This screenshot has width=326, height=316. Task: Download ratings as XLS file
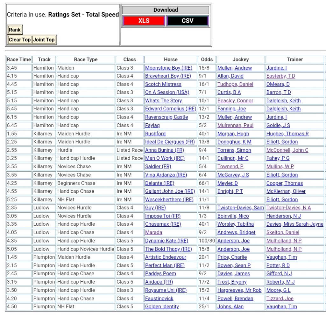144,21
